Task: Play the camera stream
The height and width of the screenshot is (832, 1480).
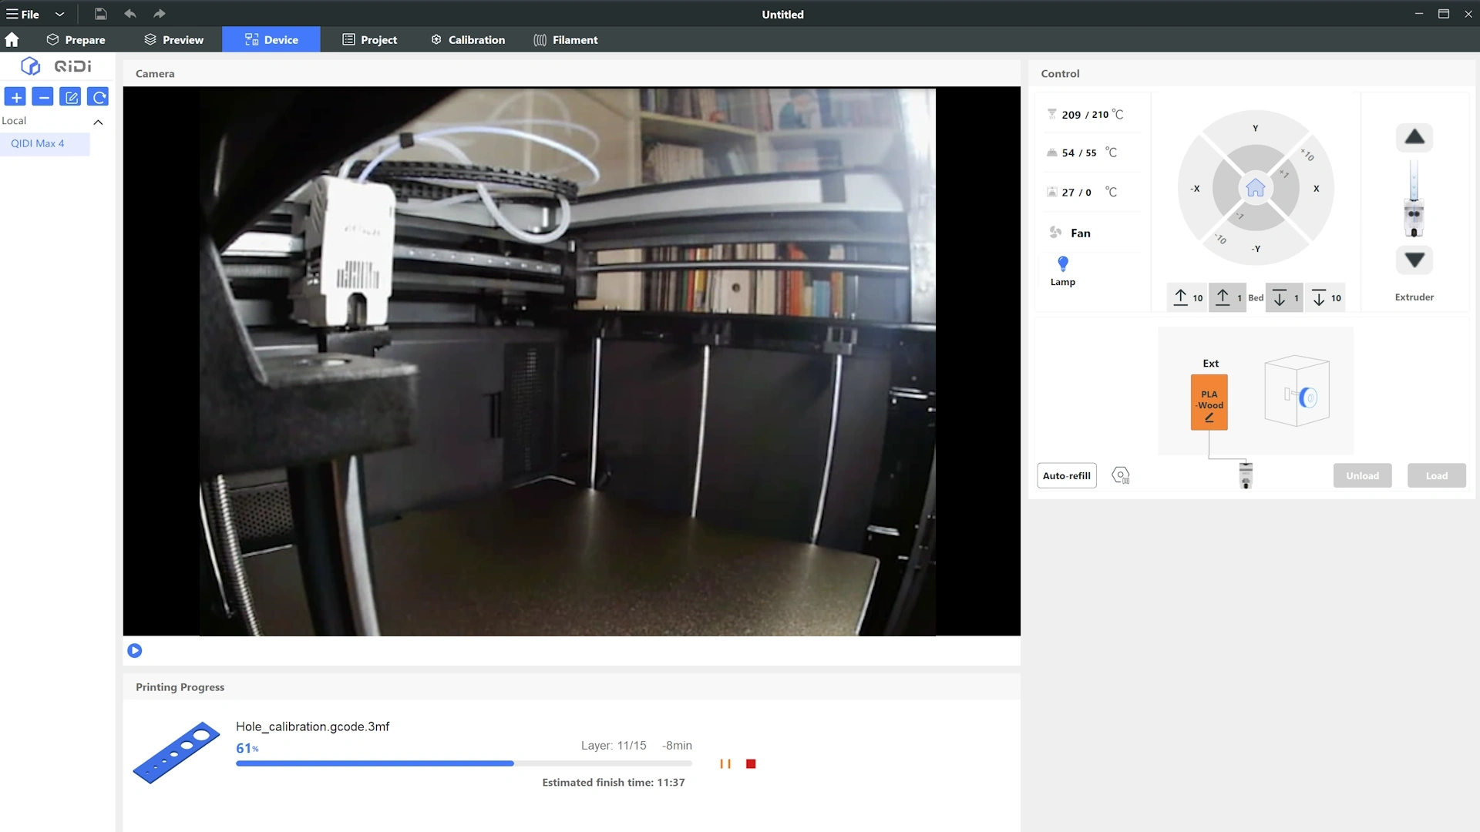Action: pyautogui.click(x=134, y=651)
